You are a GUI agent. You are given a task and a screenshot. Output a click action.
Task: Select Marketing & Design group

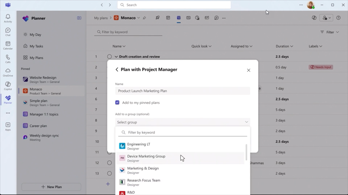coord(180,170)
